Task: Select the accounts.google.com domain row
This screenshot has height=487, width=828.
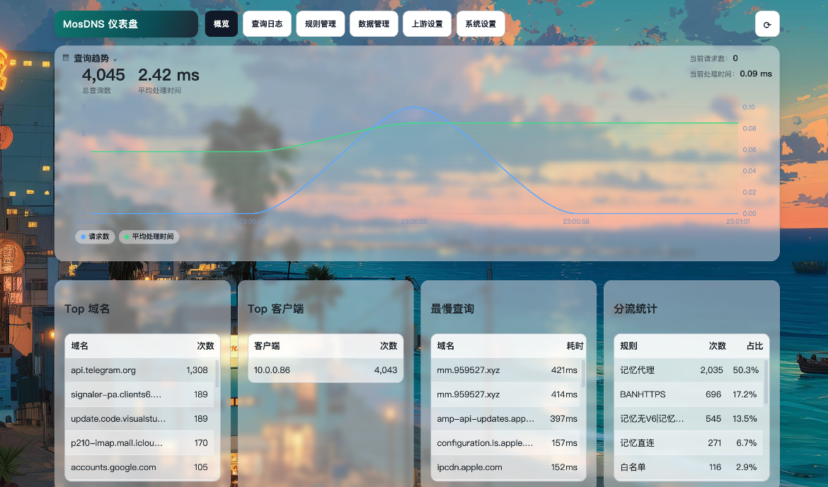Action: coord(139,467)
